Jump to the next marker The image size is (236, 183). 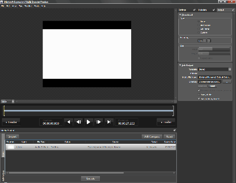[109, 122]
